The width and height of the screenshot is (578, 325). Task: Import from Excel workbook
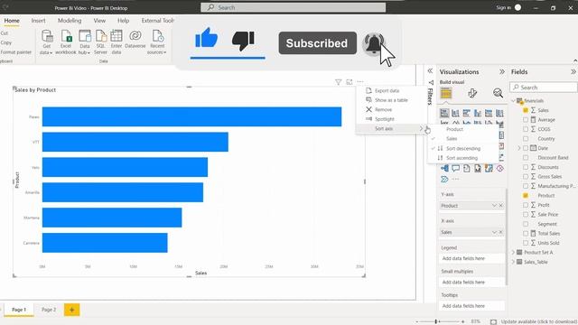click(66, 42)
